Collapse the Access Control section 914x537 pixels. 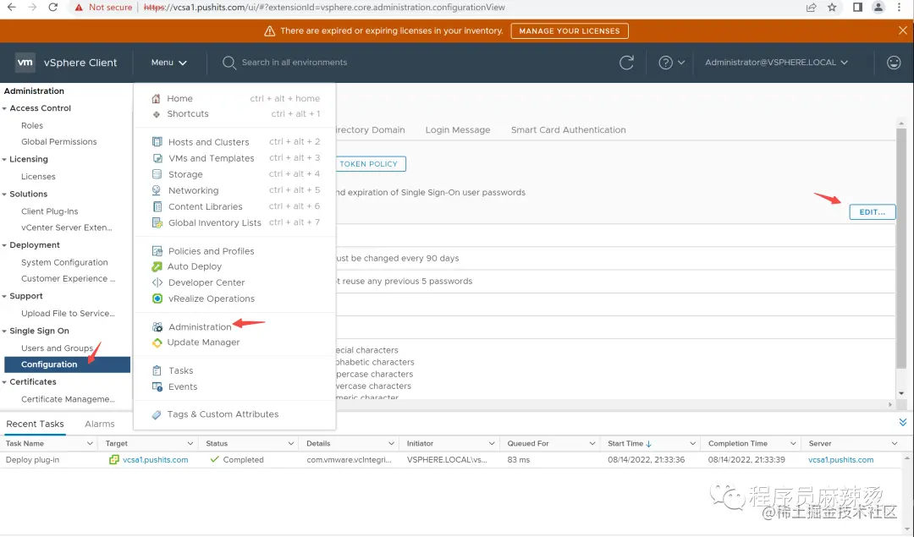coord(5,108)
